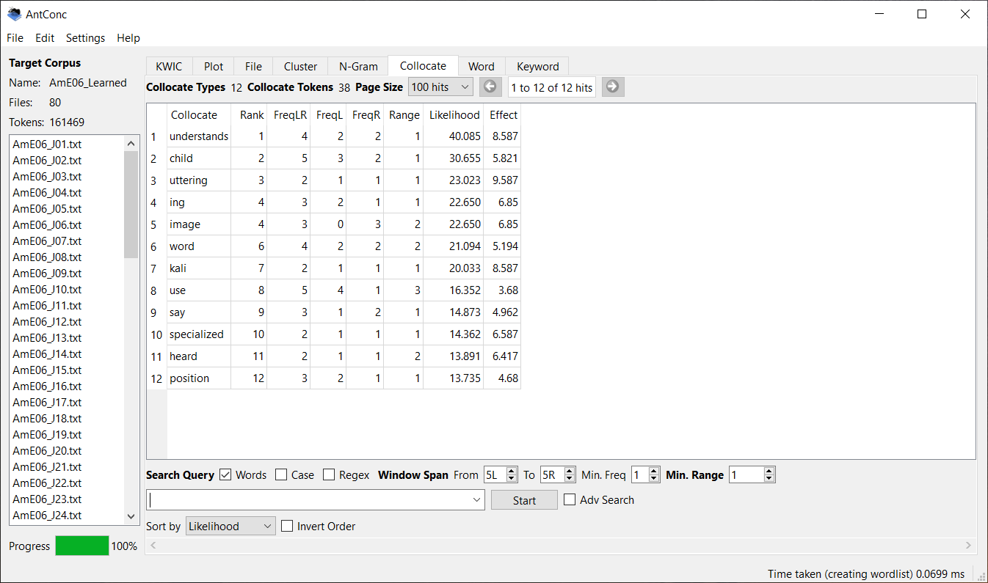The height and width of the screenshot is (583, 988).
Task: Open the Edit menu
Action: [45, 38]
